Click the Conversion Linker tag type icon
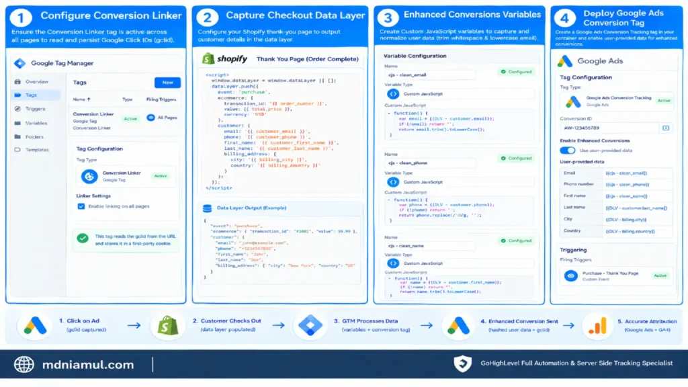This screenshot has height=387, width=688. (x=89, y=177)
